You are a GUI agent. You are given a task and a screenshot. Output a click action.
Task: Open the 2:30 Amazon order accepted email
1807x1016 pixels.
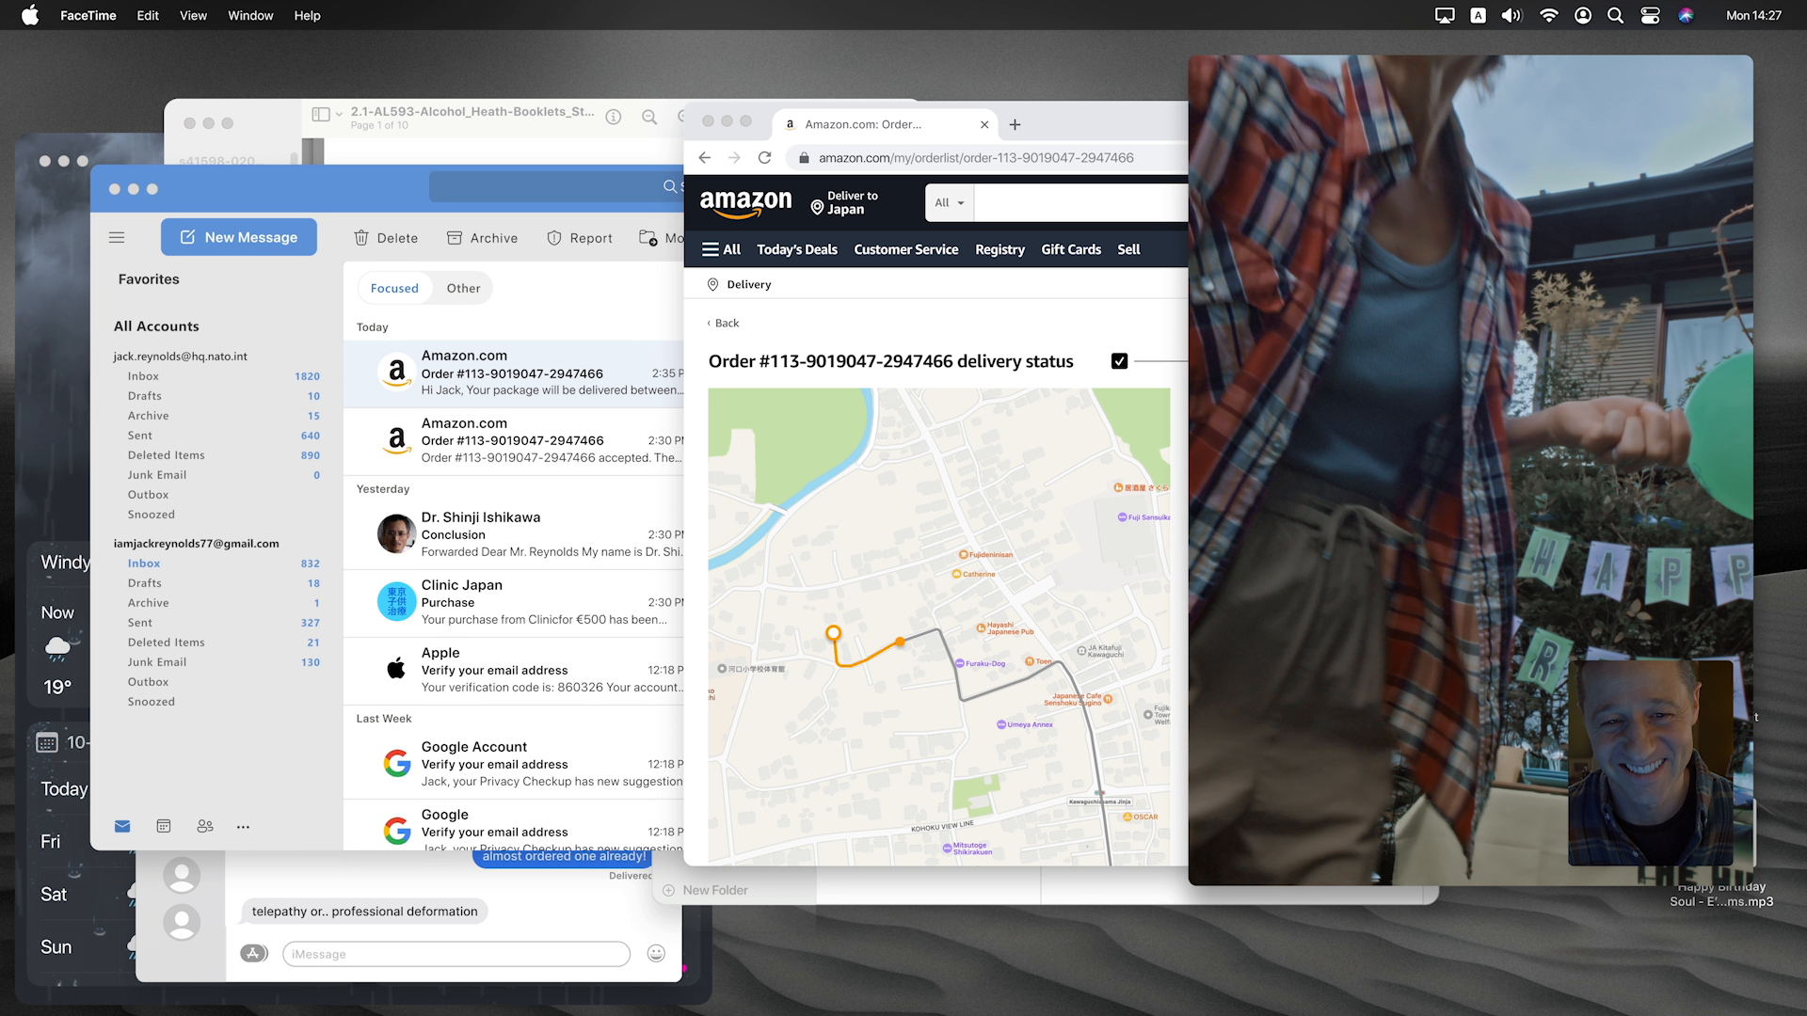[x=514, y=441]
